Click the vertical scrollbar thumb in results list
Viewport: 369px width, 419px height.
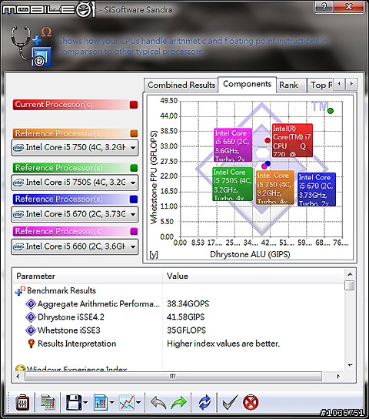[x=350, y=285]
